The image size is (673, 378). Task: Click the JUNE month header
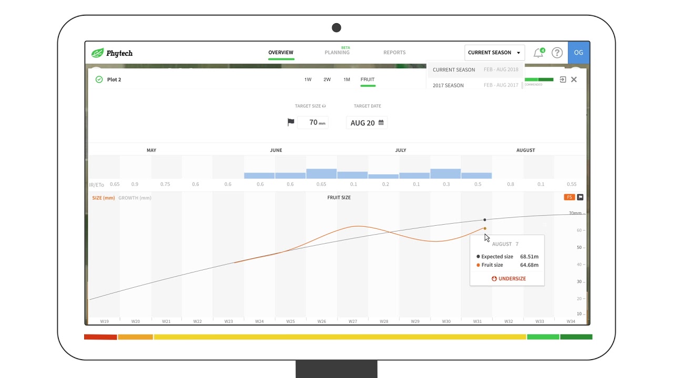tap(276, 150)
